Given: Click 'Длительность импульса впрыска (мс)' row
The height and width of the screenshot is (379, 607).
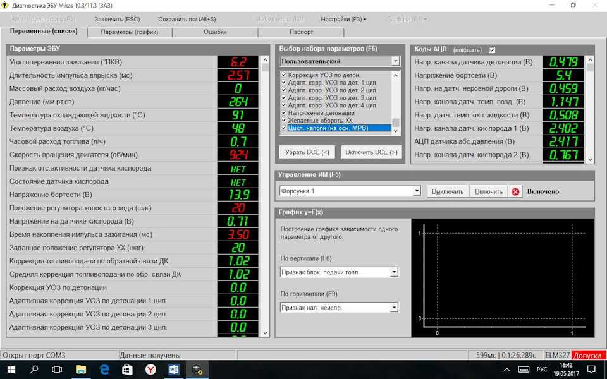Looking at the screenshot, I should [132, 75].
